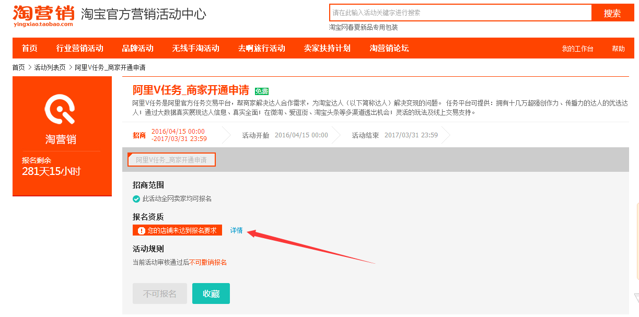Open 我的工作台
Screen dimensions: 639x317
point(577,49)
